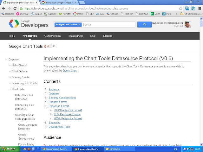Open Hello Charts! in sidebar
203x152 pixels.
coord(19,66)
